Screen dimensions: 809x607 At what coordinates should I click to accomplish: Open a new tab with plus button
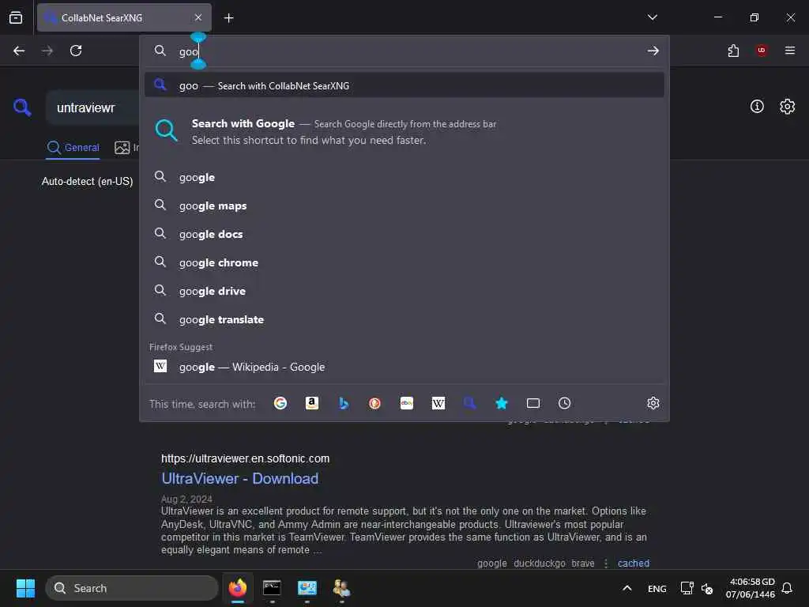pyautogui.click(x=228, y=18)
